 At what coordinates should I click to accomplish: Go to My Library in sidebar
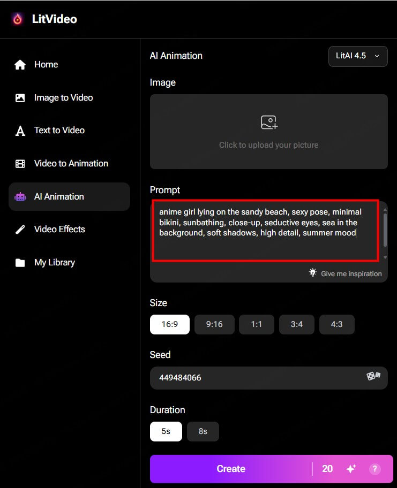(54, 263)
